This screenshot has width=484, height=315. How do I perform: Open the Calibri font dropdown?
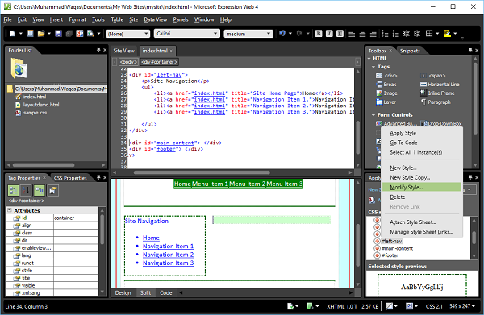[x=187, y=34]
